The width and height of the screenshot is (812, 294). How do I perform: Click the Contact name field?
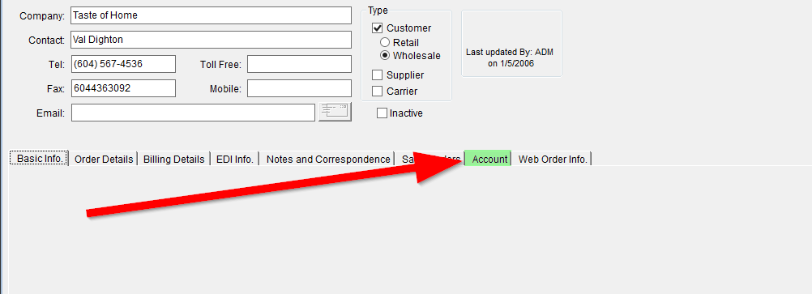click(x=212, y=40)
